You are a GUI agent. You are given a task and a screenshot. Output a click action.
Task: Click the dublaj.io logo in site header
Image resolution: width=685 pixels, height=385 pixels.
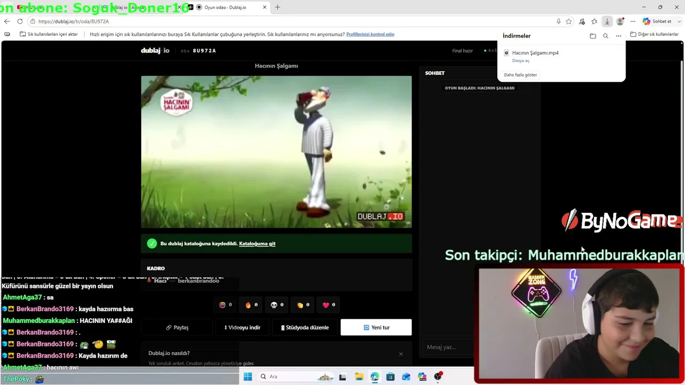[155, 51]
